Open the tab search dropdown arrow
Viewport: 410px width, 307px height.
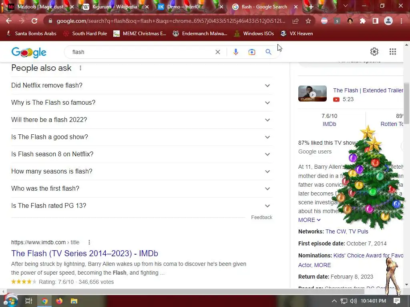coord(346,6)
